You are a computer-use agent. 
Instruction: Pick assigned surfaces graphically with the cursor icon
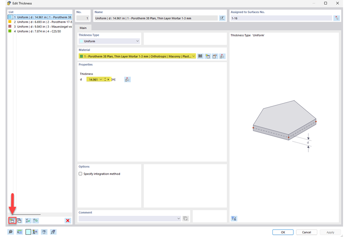pyautogui.click(x=337, y=18)
